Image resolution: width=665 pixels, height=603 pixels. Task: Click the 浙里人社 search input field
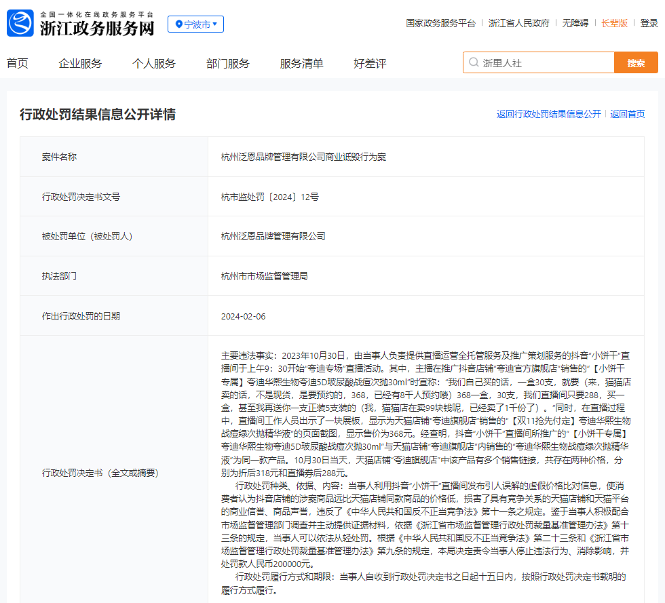(x=539, y=63)
